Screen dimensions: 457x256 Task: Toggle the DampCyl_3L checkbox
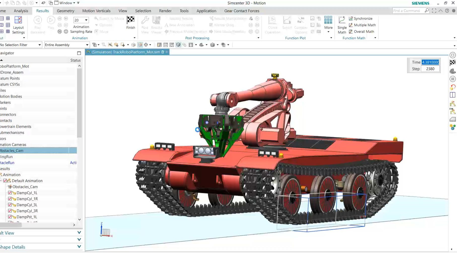[x=10, y=205]
